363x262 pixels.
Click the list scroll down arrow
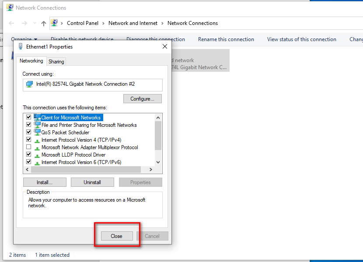(x=158, y=162)
